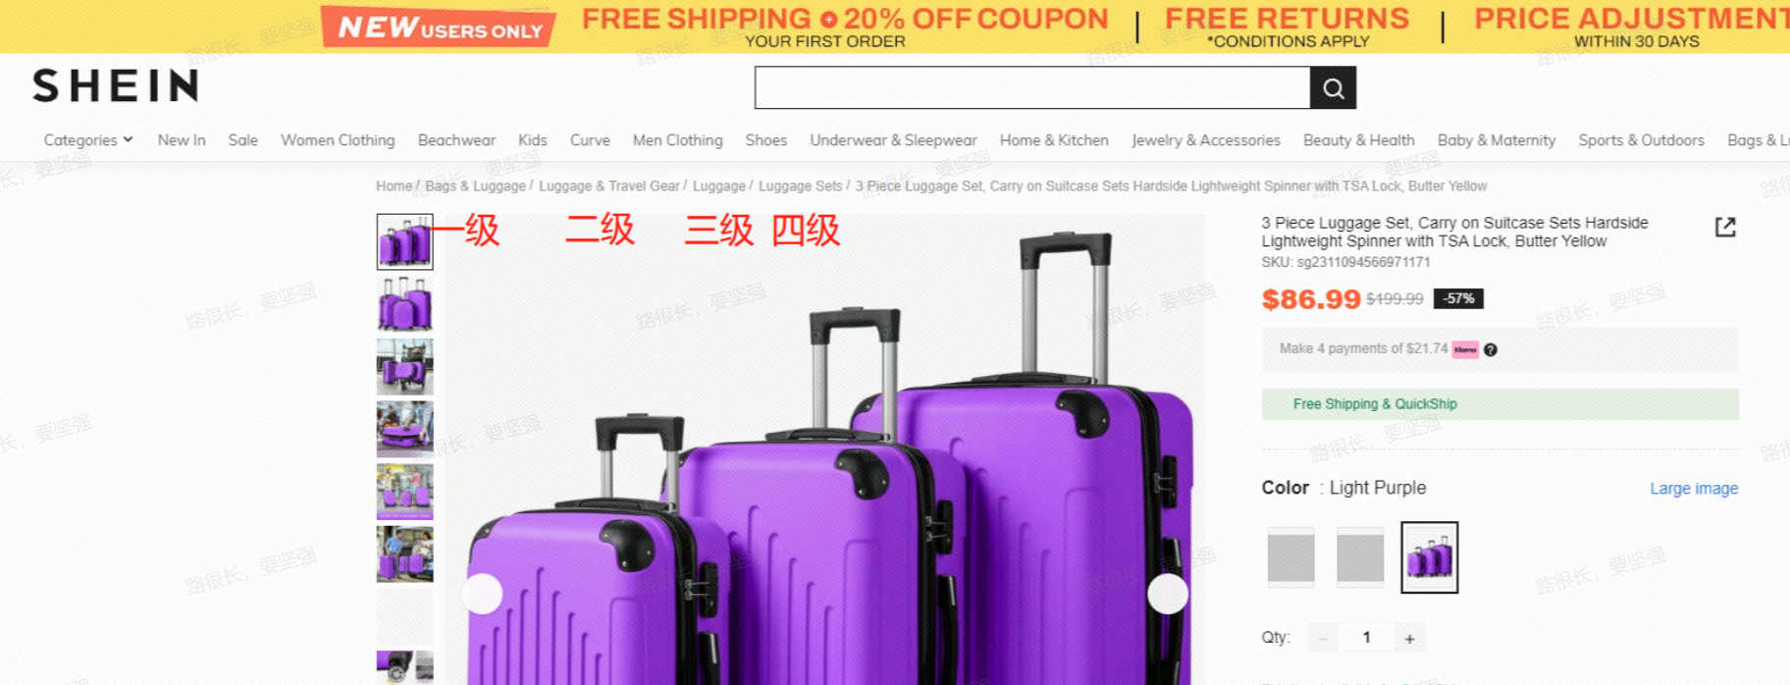The height and width of the screenshot is (685, 1790).
Task: Select the first gray color swatch
Action: (1291, 557)
